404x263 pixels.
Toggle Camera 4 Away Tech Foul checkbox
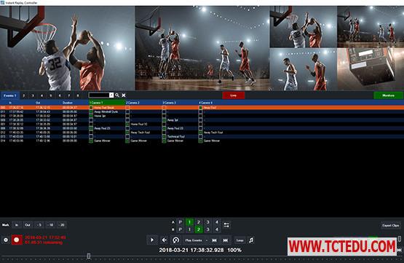tap(201, 133)
